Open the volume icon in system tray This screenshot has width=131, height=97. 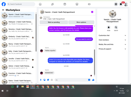pos(117,91)
